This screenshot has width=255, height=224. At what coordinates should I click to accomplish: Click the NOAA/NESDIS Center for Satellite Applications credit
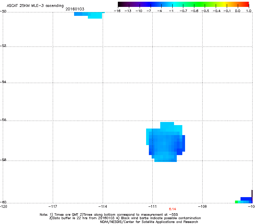(x=149, y=222)
